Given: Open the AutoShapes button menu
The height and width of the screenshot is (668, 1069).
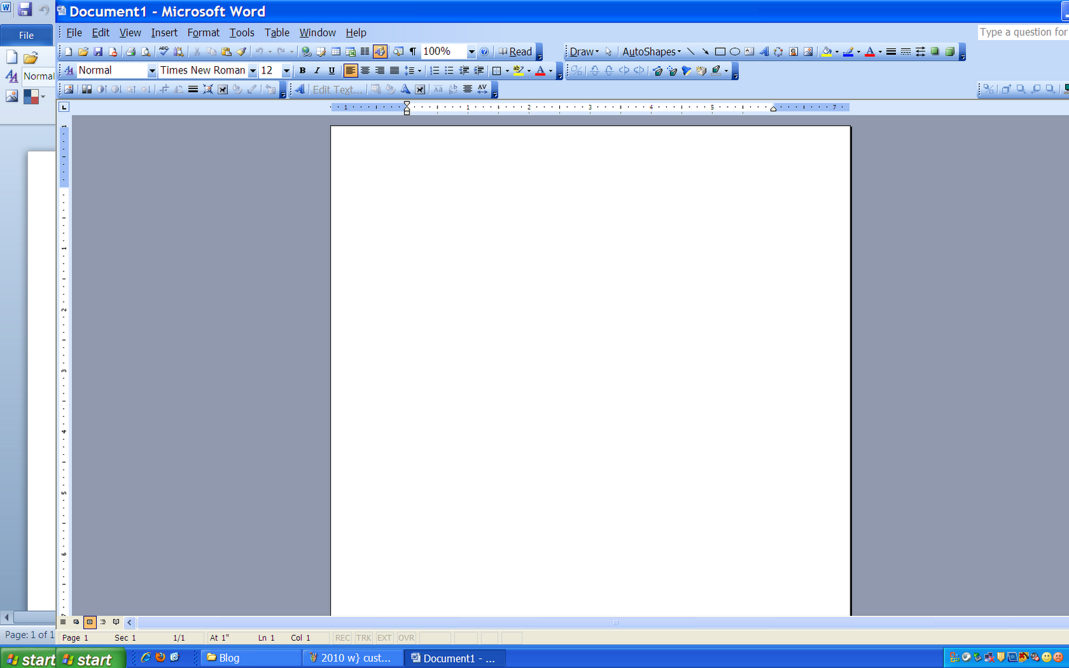Looking at the screenshot, I should 651,51.
